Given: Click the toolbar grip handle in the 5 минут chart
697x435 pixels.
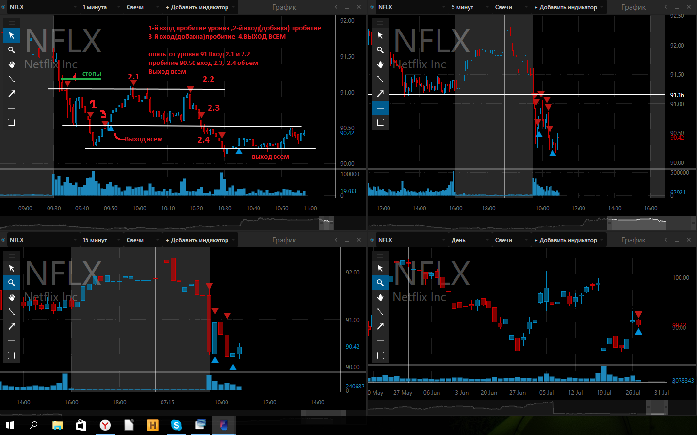Looking at the screenshot, I should (x=380, y=23).
